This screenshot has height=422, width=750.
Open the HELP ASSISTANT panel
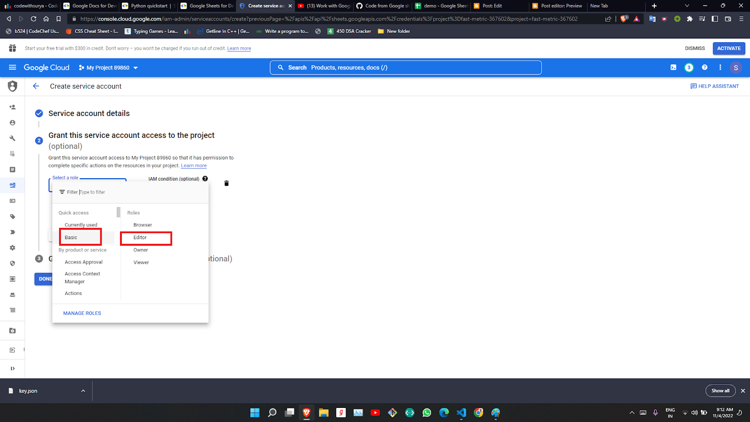714,86
